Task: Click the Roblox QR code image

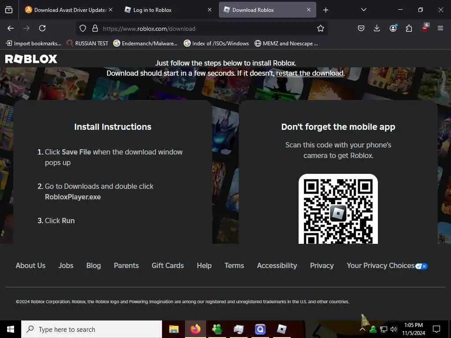Action: [338, 209]
